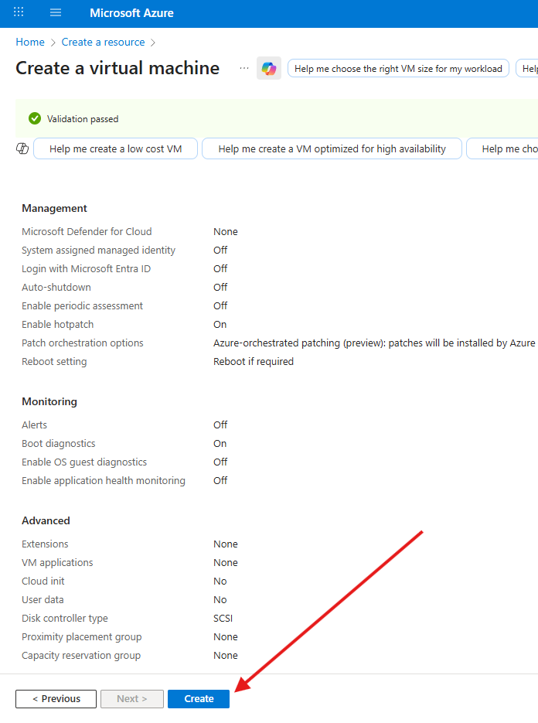538x723 pixels.
Task: Open the hamburger portal menu
Action: 56,12
